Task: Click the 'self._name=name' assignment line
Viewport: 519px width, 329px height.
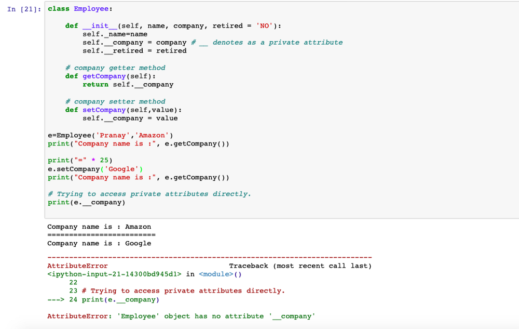Action: (115, 34)
